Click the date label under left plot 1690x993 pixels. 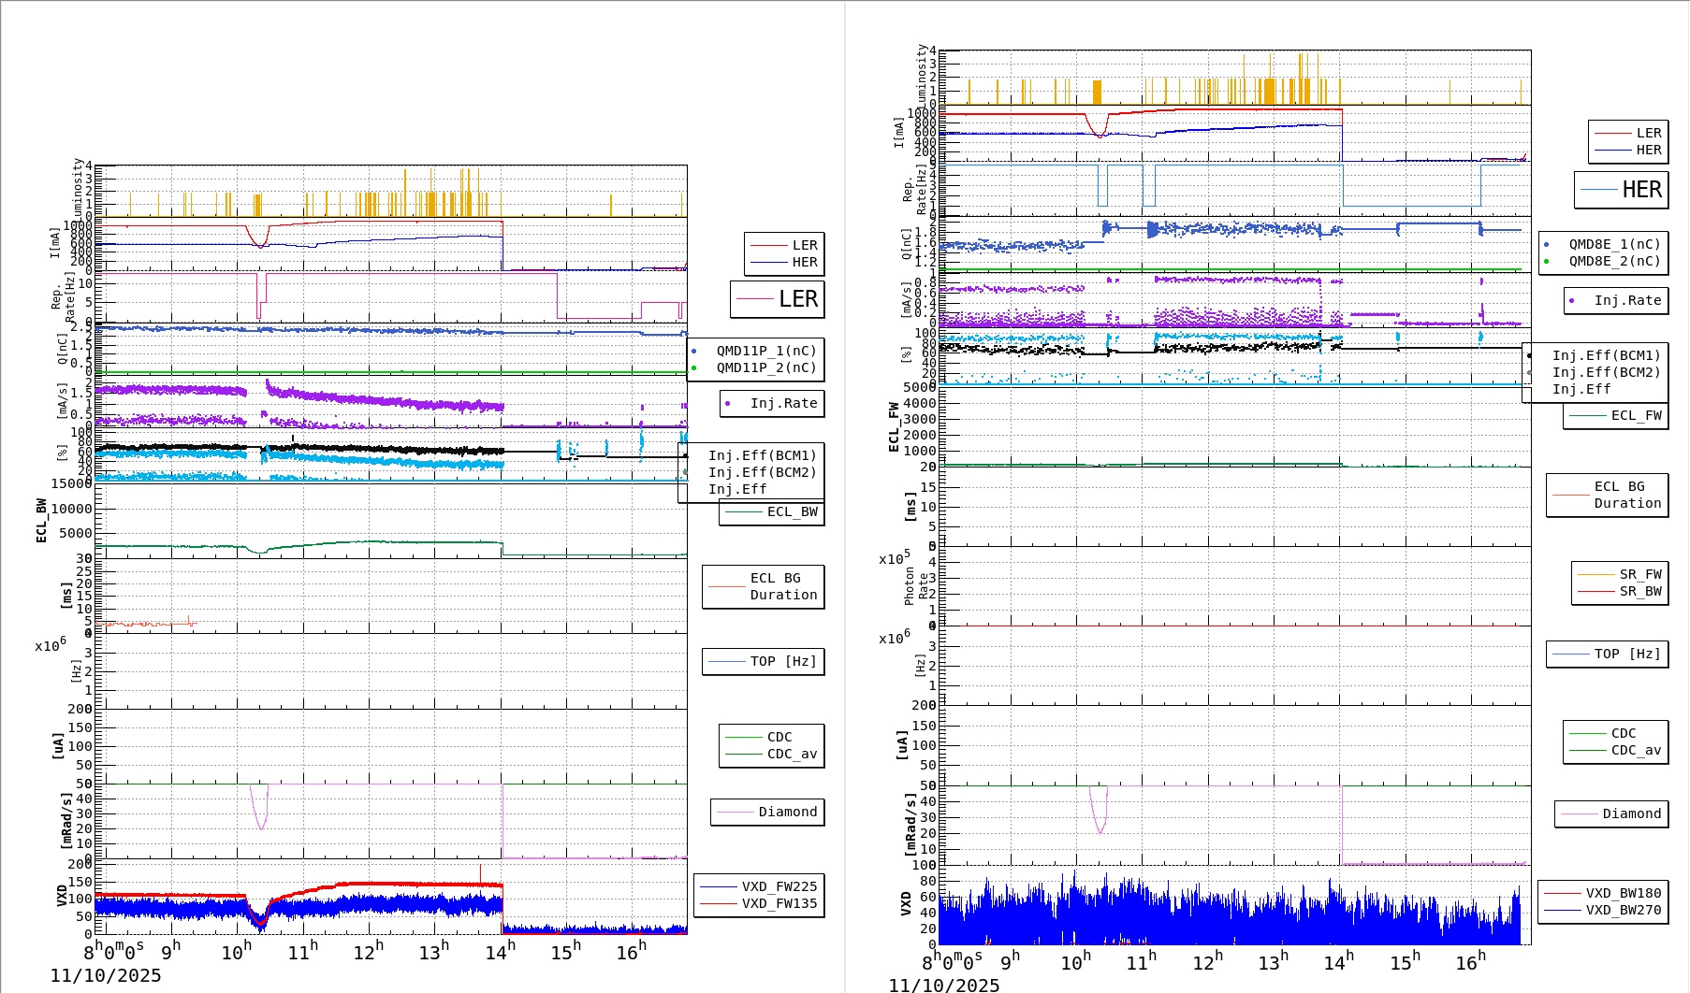pyautogui.click(x=106, y=976)
